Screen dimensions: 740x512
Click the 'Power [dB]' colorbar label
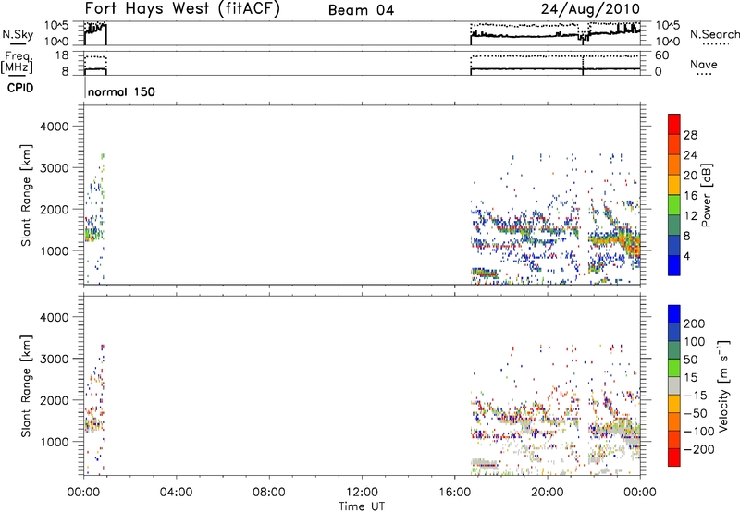coord(706,195)
